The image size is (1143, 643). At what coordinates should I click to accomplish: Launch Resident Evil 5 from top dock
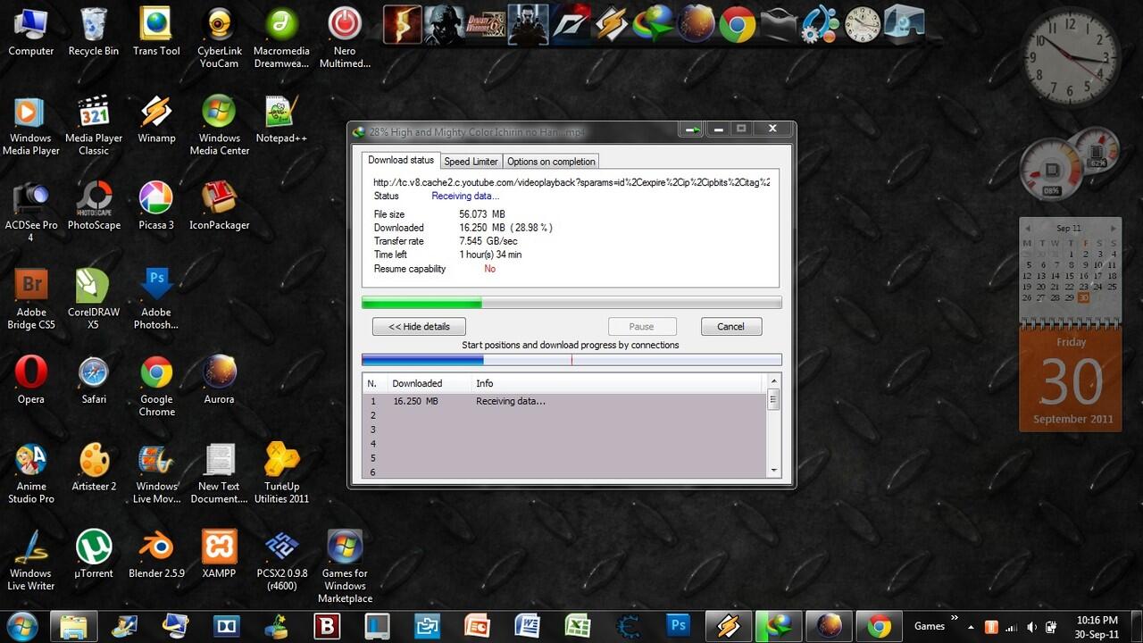click(403, 24)
